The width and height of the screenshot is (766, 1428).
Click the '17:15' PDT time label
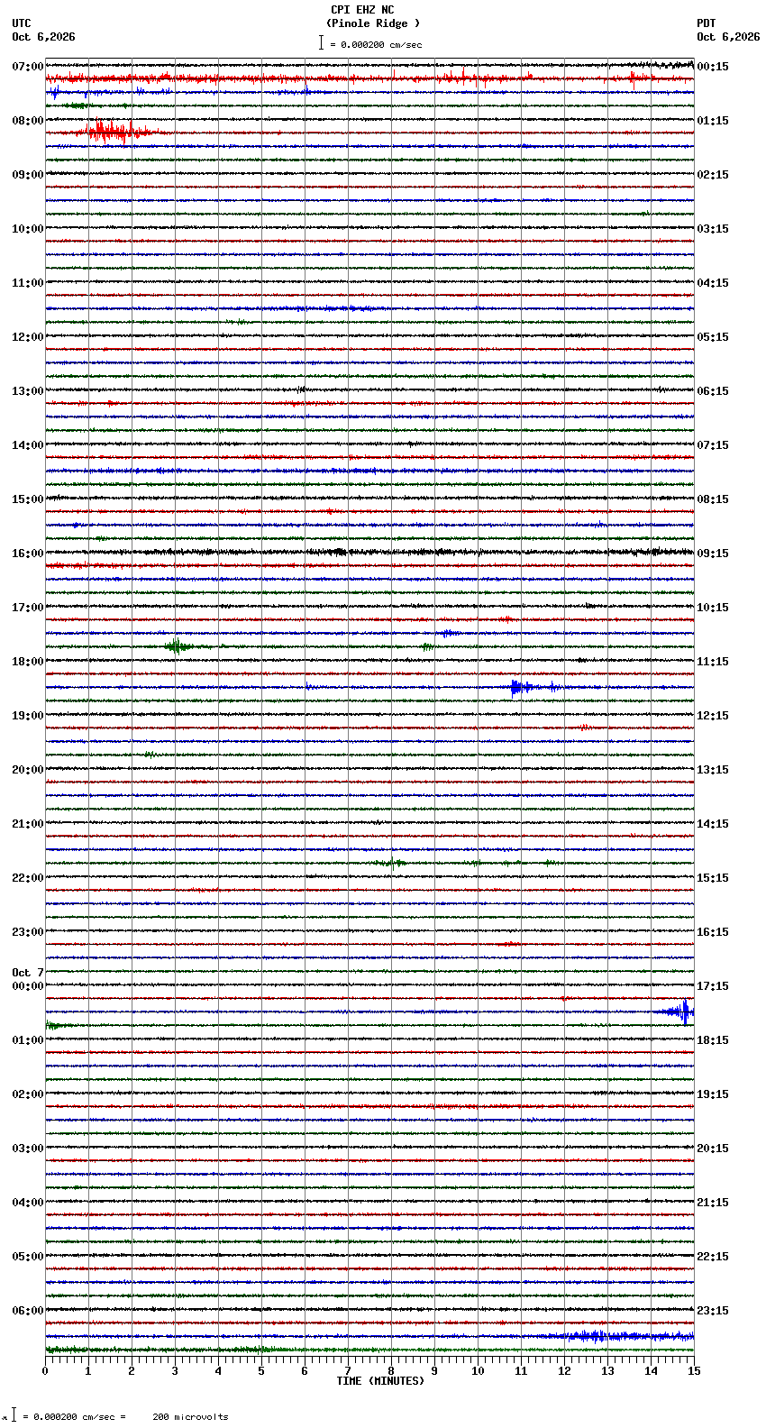(x=713, y=986)
